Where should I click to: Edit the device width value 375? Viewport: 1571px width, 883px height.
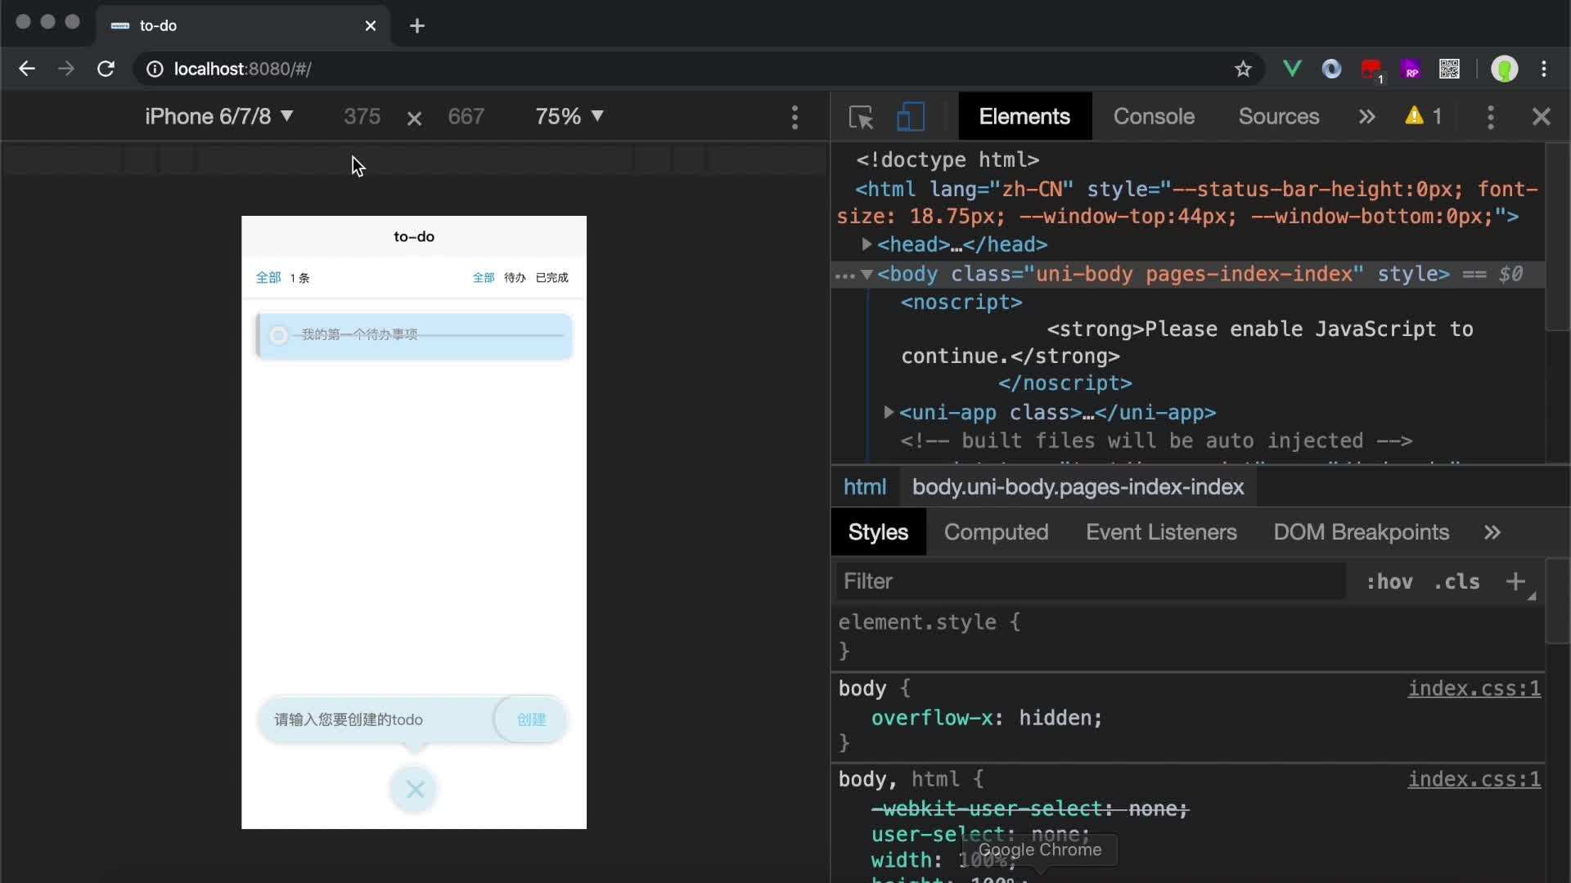click(x=362, y=116)
